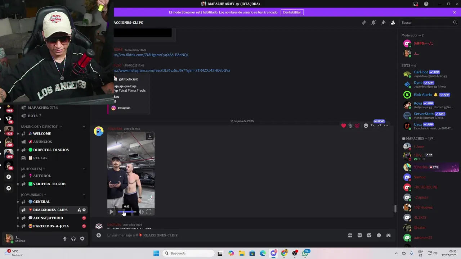Collapse the COMUNIDAD category
461x259 pixels.
click(x=33, y=195)
